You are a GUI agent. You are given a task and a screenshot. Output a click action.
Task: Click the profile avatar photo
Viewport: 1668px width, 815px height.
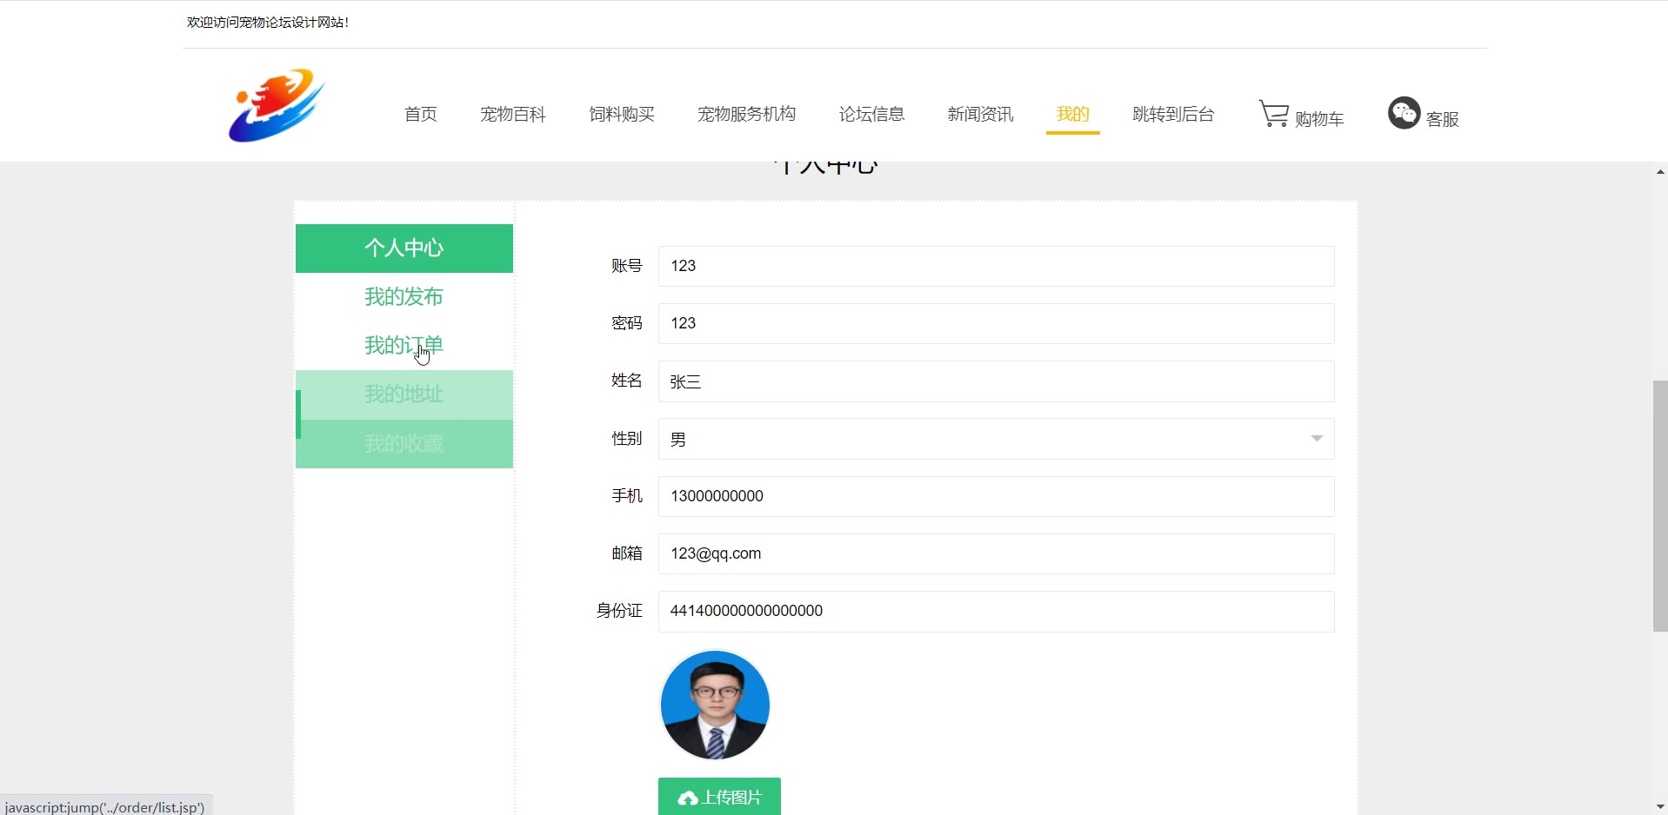click(715, 705)
